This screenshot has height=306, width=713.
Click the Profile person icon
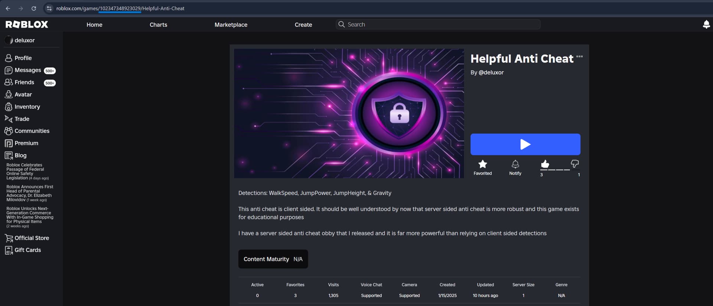[x=9, y=58]
